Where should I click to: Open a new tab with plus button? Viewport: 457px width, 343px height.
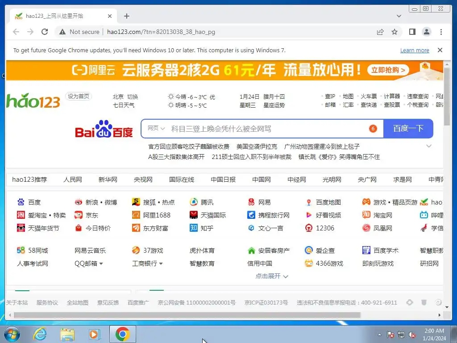pyautogui.click(x=126, y=16)
